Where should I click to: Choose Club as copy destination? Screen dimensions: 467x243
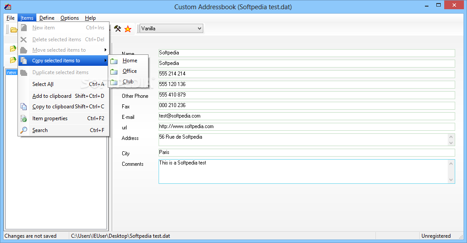(x=128, y=82)
